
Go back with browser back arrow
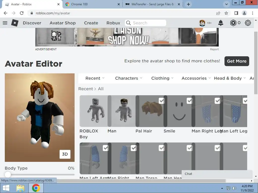[6, 13]
